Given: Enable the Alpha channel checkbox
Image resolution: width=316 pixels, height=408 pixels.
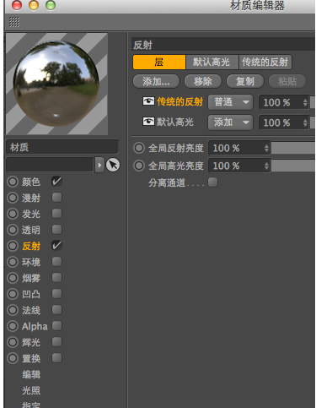Looking at the screenshot, I should 56,326.
